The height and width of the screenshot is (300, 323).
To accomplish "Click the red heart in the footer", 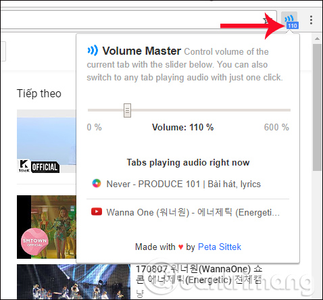I will (x=180, y=247).
